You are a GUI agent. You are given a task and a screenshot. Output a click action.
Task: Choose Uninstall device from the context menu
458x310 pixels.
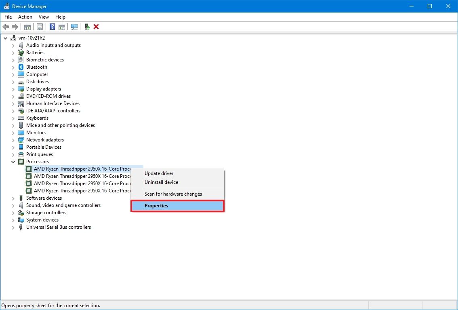pyautogui.click(x=162, y=182)
